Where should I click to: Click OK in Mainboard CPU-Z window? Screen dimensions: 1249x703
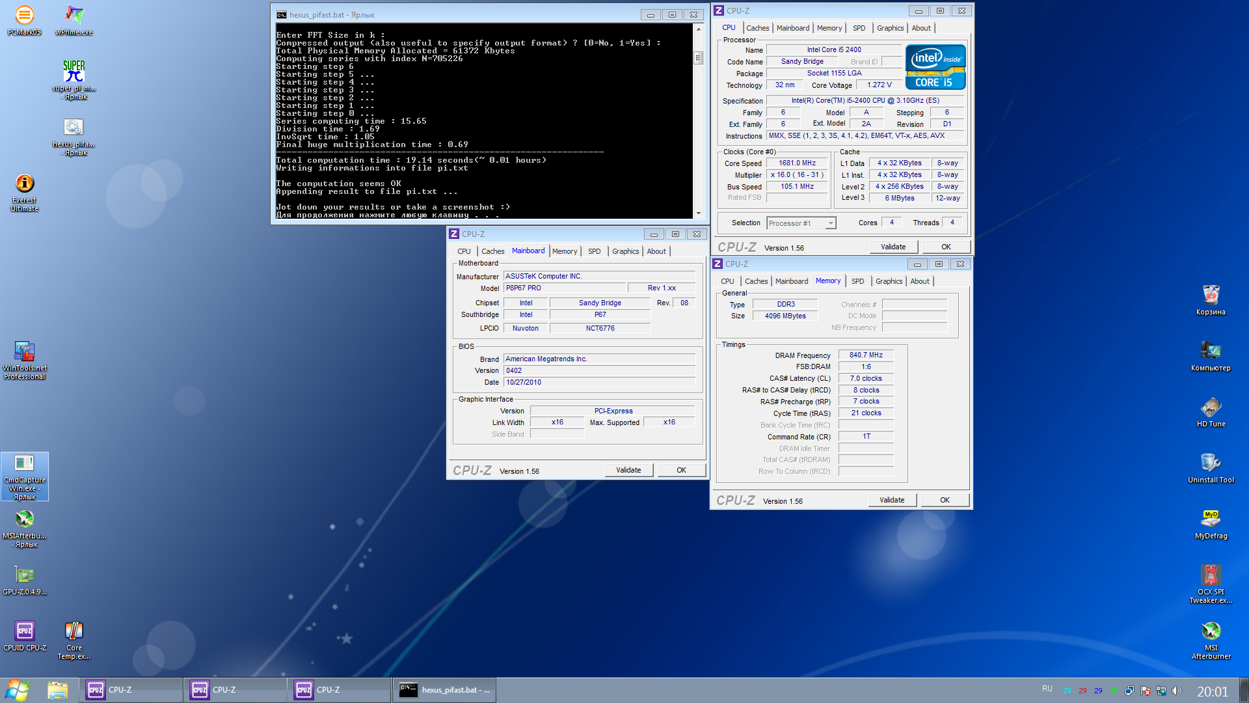click(x=681, y=470)
